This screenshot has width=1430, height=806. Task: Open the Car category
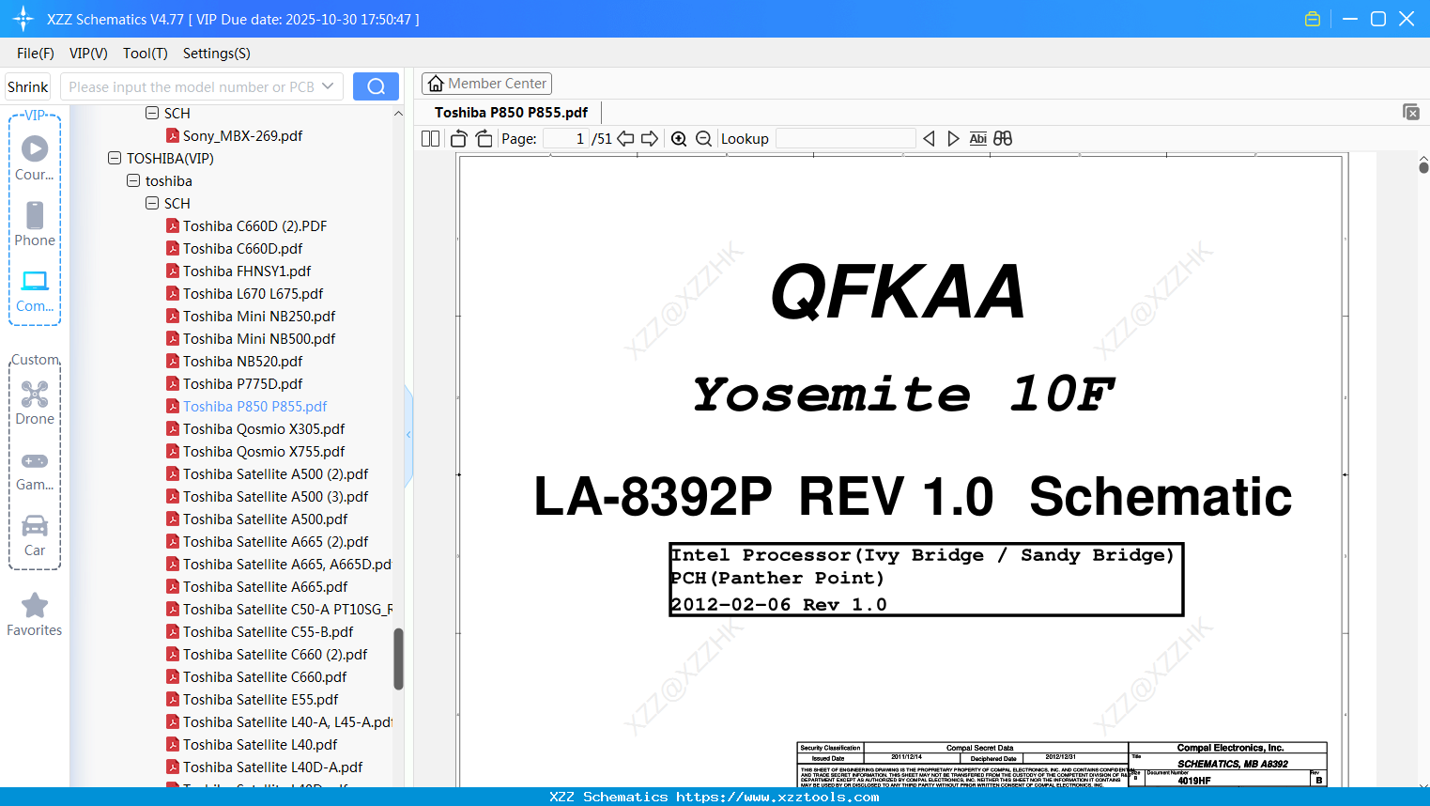35,535
